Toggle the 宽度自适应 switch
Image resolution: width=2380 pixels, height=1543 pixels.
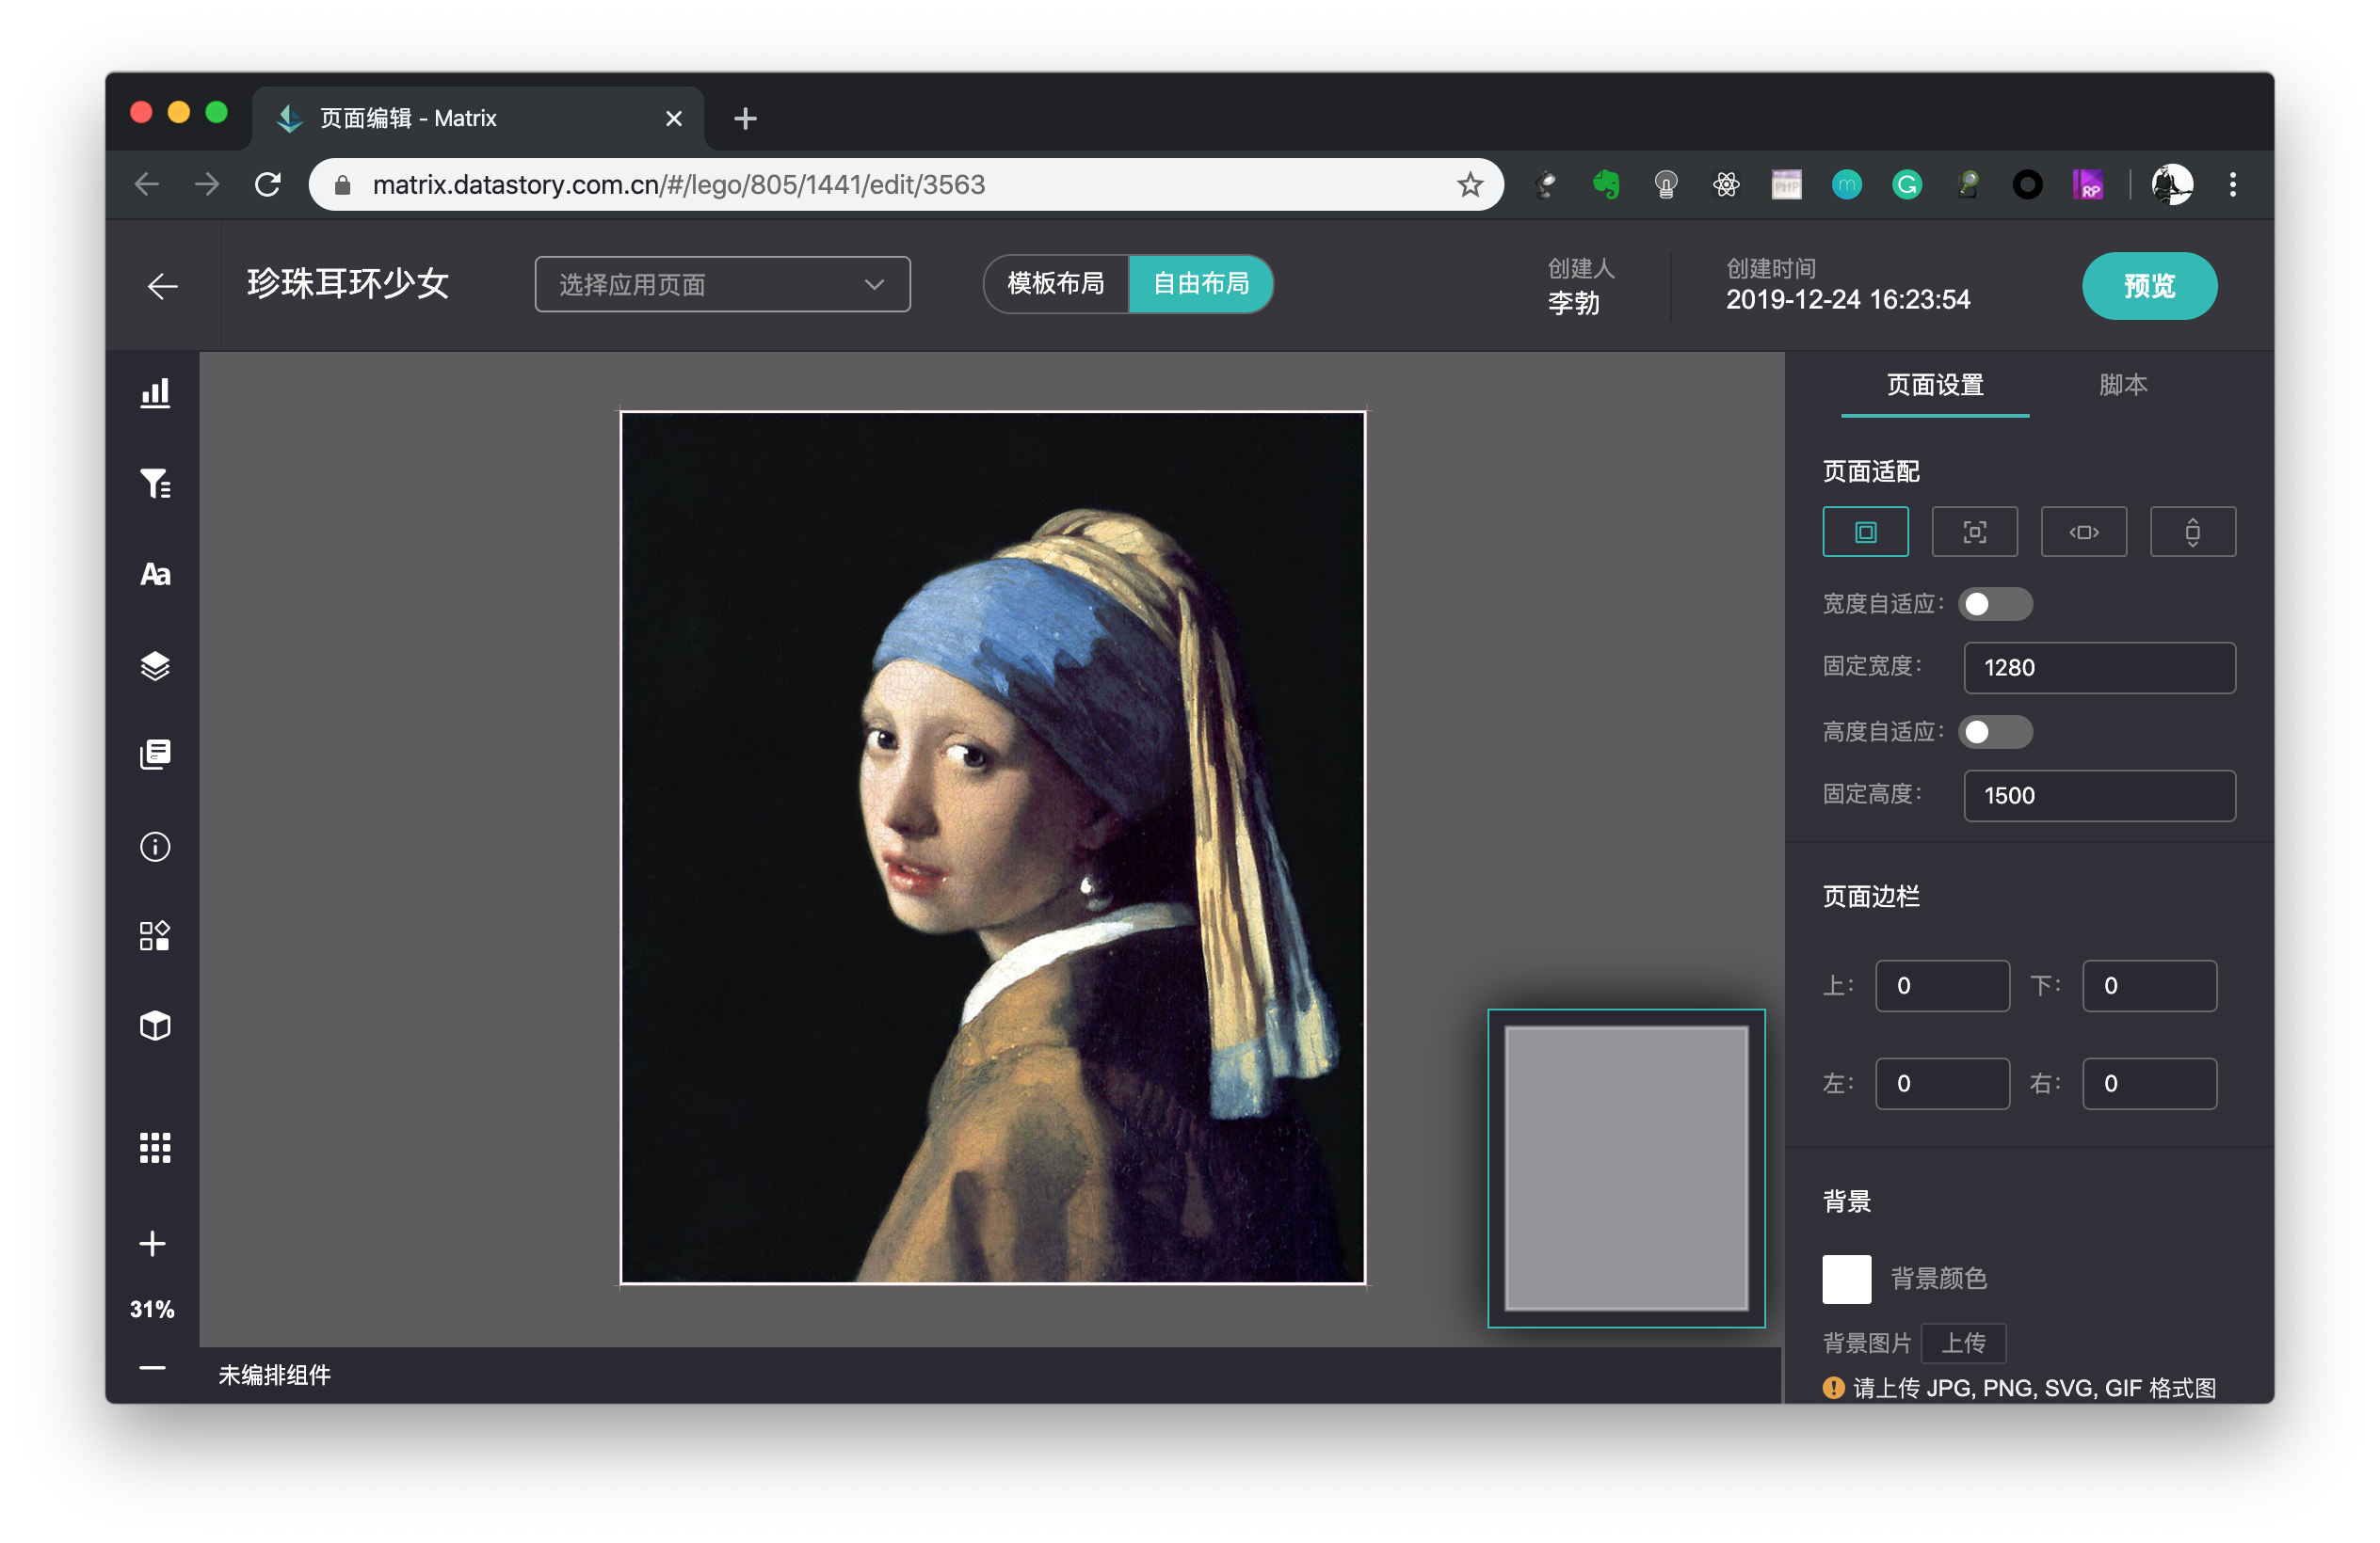pos(1994,604)
